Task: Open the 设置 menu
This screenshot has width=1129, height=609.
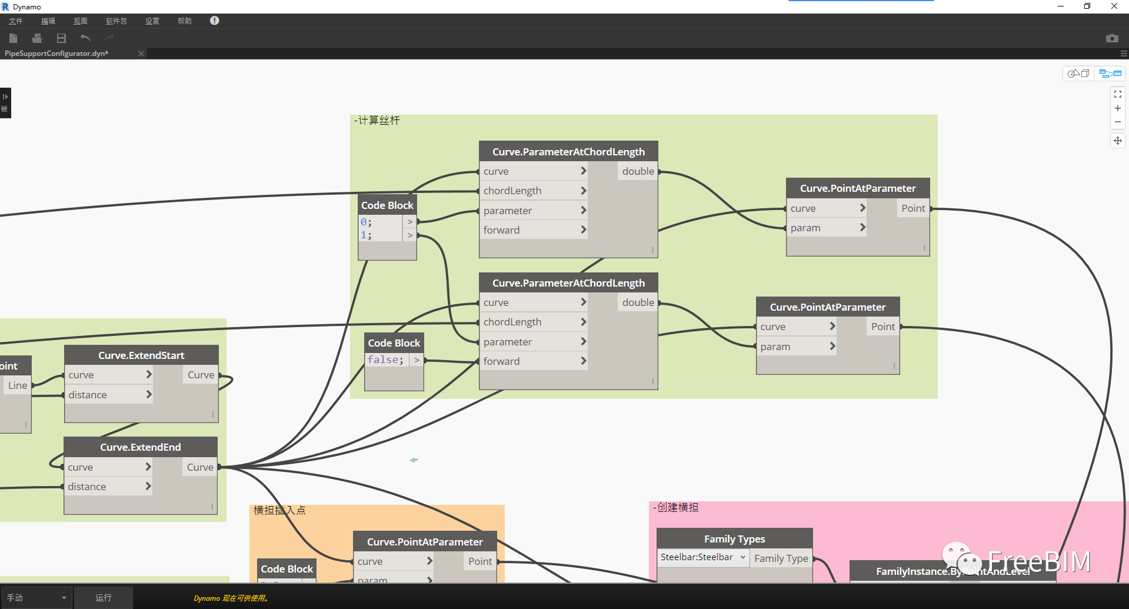Action: coord(152,21)
